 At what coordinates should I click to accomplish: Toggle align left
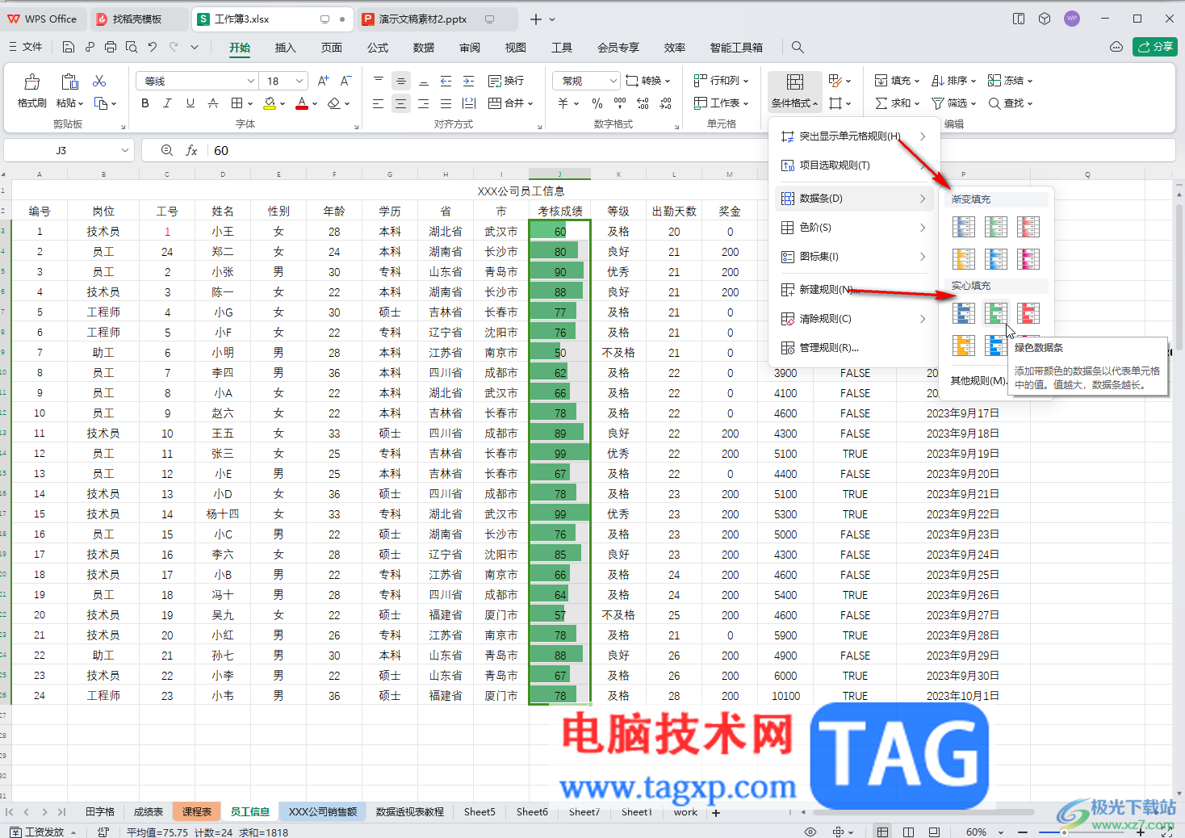coord(378,103)
